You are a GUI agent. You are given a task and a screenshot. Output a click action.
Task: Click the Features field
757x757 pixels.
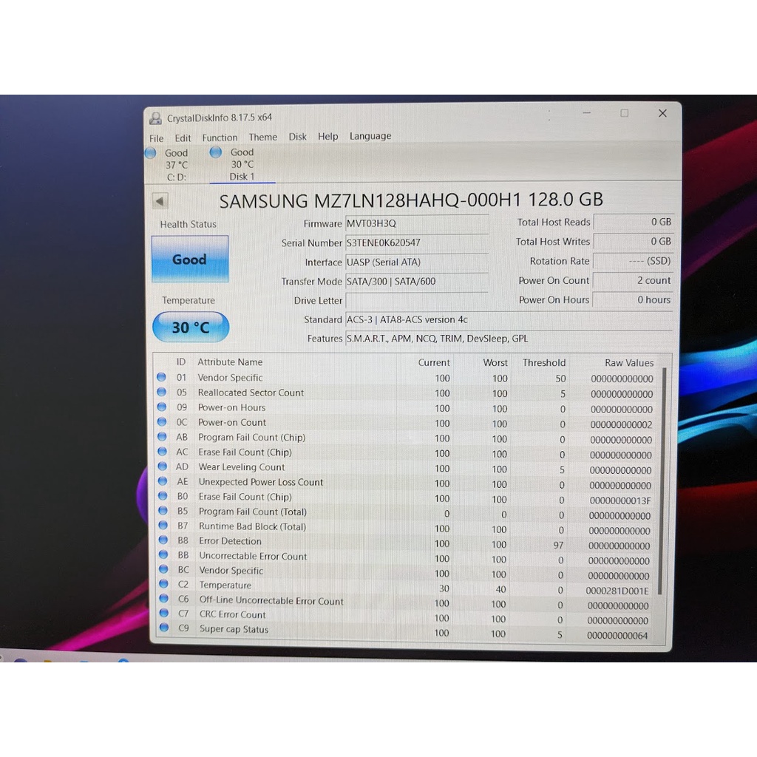coord(509,339)
